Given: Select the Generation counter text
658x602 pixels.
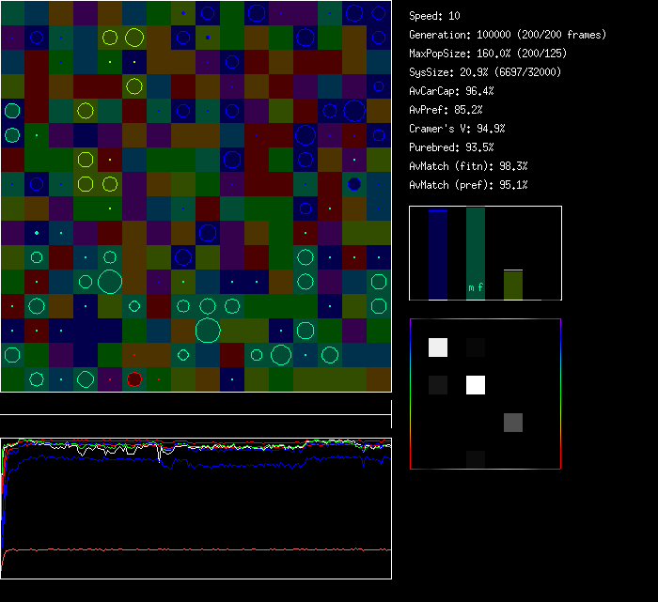Looking at the screenshot, I should pos(508,35).
